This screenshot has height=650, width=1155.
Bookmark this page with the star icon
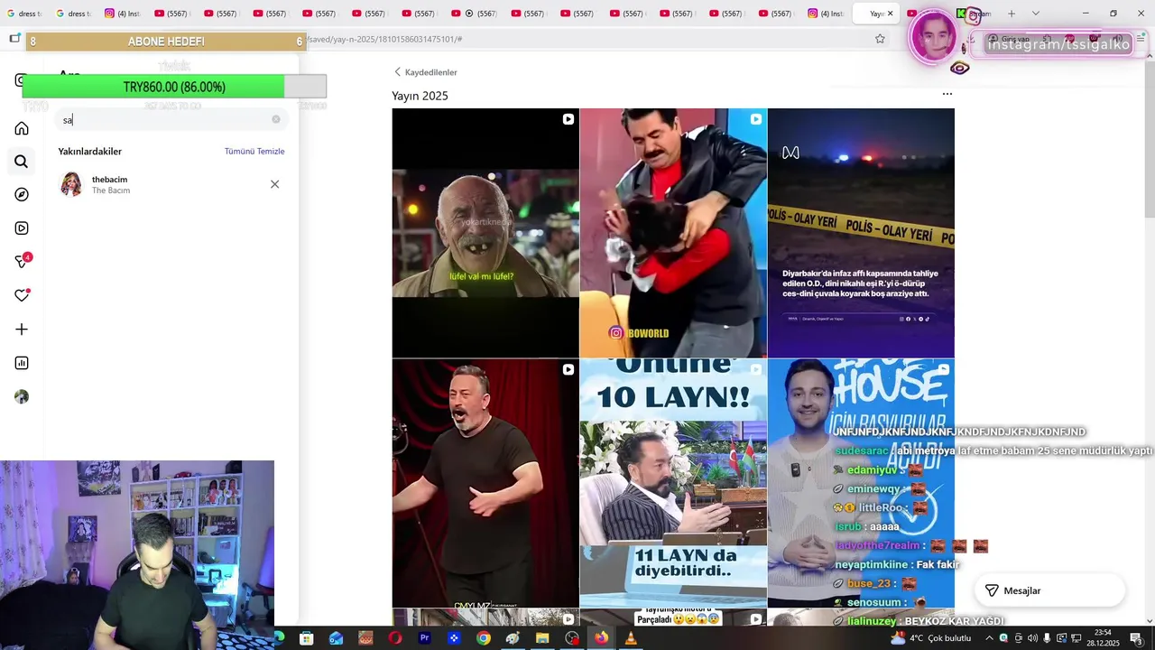click(880, 39)
